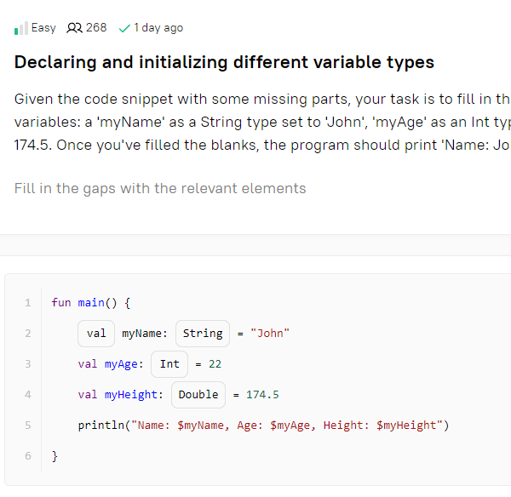Select the 'Int' gap box

pyautogui.click(x=169, y=363)
